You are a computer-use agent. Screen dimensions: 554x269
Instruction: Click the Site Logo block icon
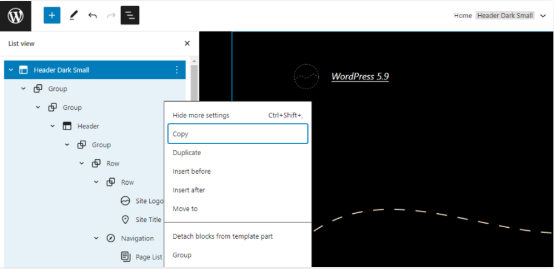pyautogui.click(x=125, y=201)
